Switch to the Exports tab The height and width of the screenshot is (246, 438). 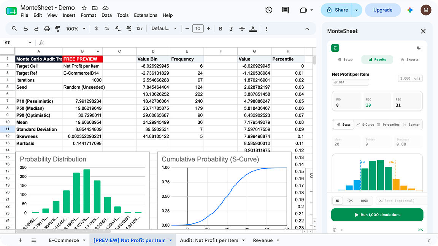[x=409, y=60]
